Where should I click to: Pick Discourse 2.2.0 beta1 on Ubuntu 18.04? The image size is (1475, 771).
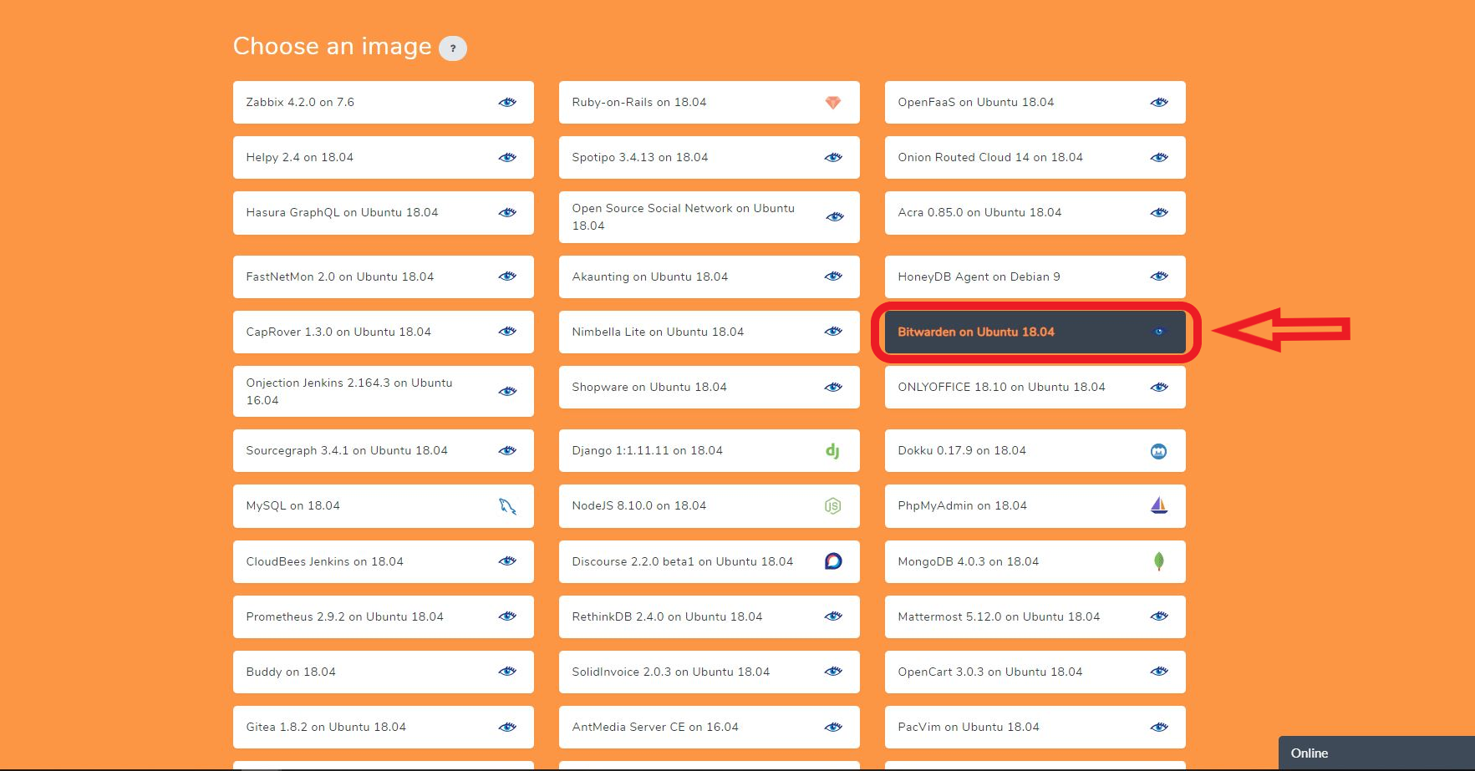click(x=710, y=561)
